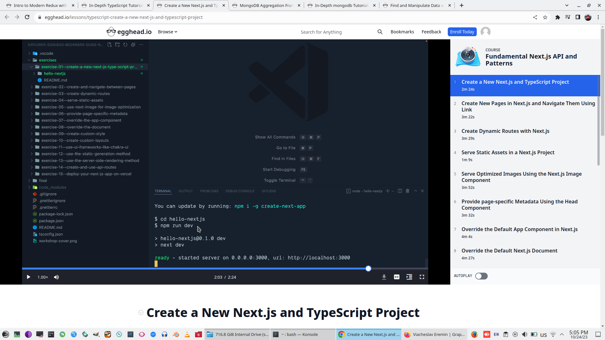
Task: Click the New File icon in Explorer
Action: pos(110,45)
